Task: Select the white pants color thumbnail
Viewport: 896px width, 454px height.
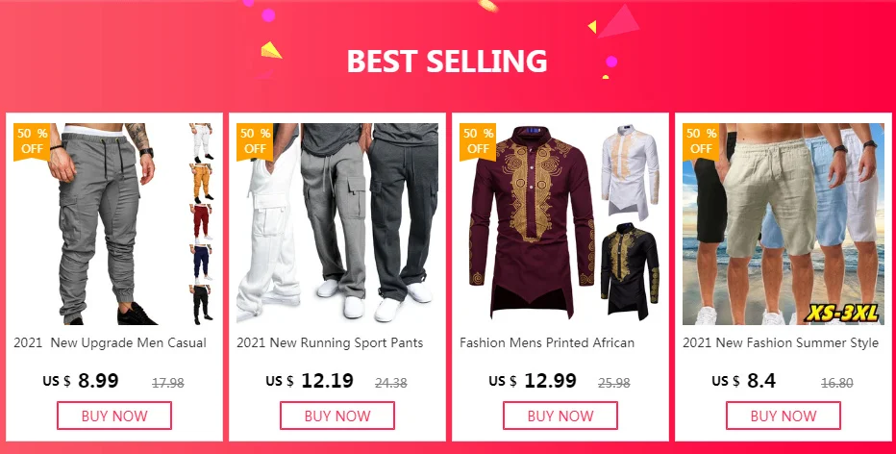Action: tap(201, 141)
